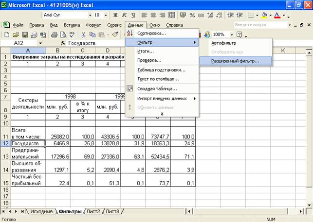Expand the Данные menu with bottom chevron
The height and width of the screenshot is (222, 313).
coord(162,114)
